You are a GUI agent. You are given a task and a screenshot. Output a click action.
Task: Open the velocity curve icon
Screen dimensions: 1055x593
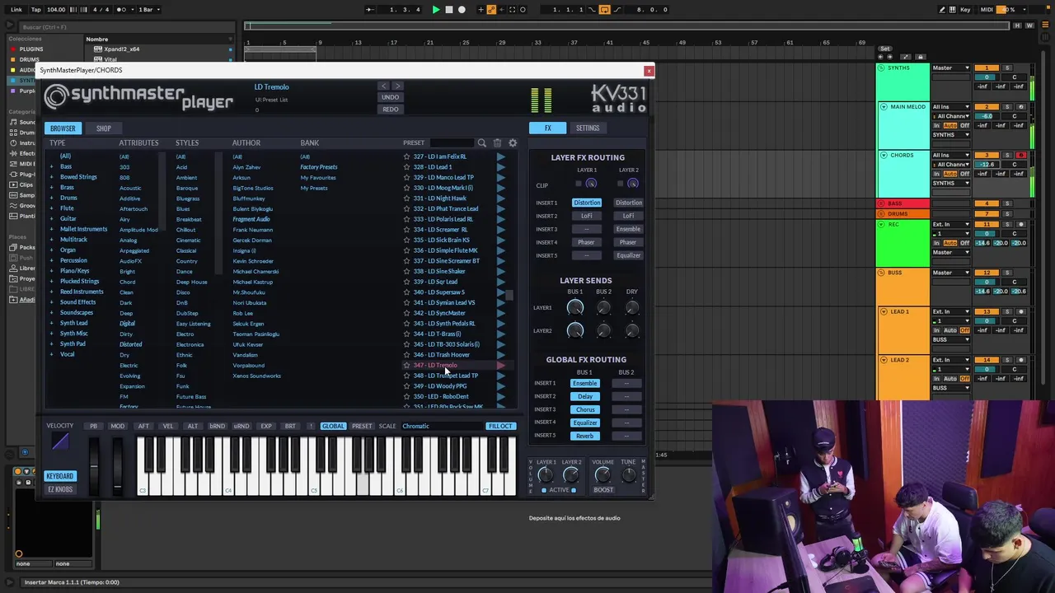60,441
